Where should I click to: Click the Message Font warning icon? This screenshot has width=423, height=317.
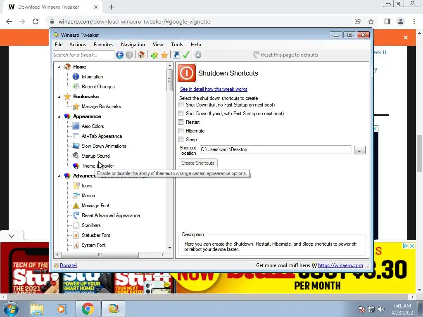76,206
